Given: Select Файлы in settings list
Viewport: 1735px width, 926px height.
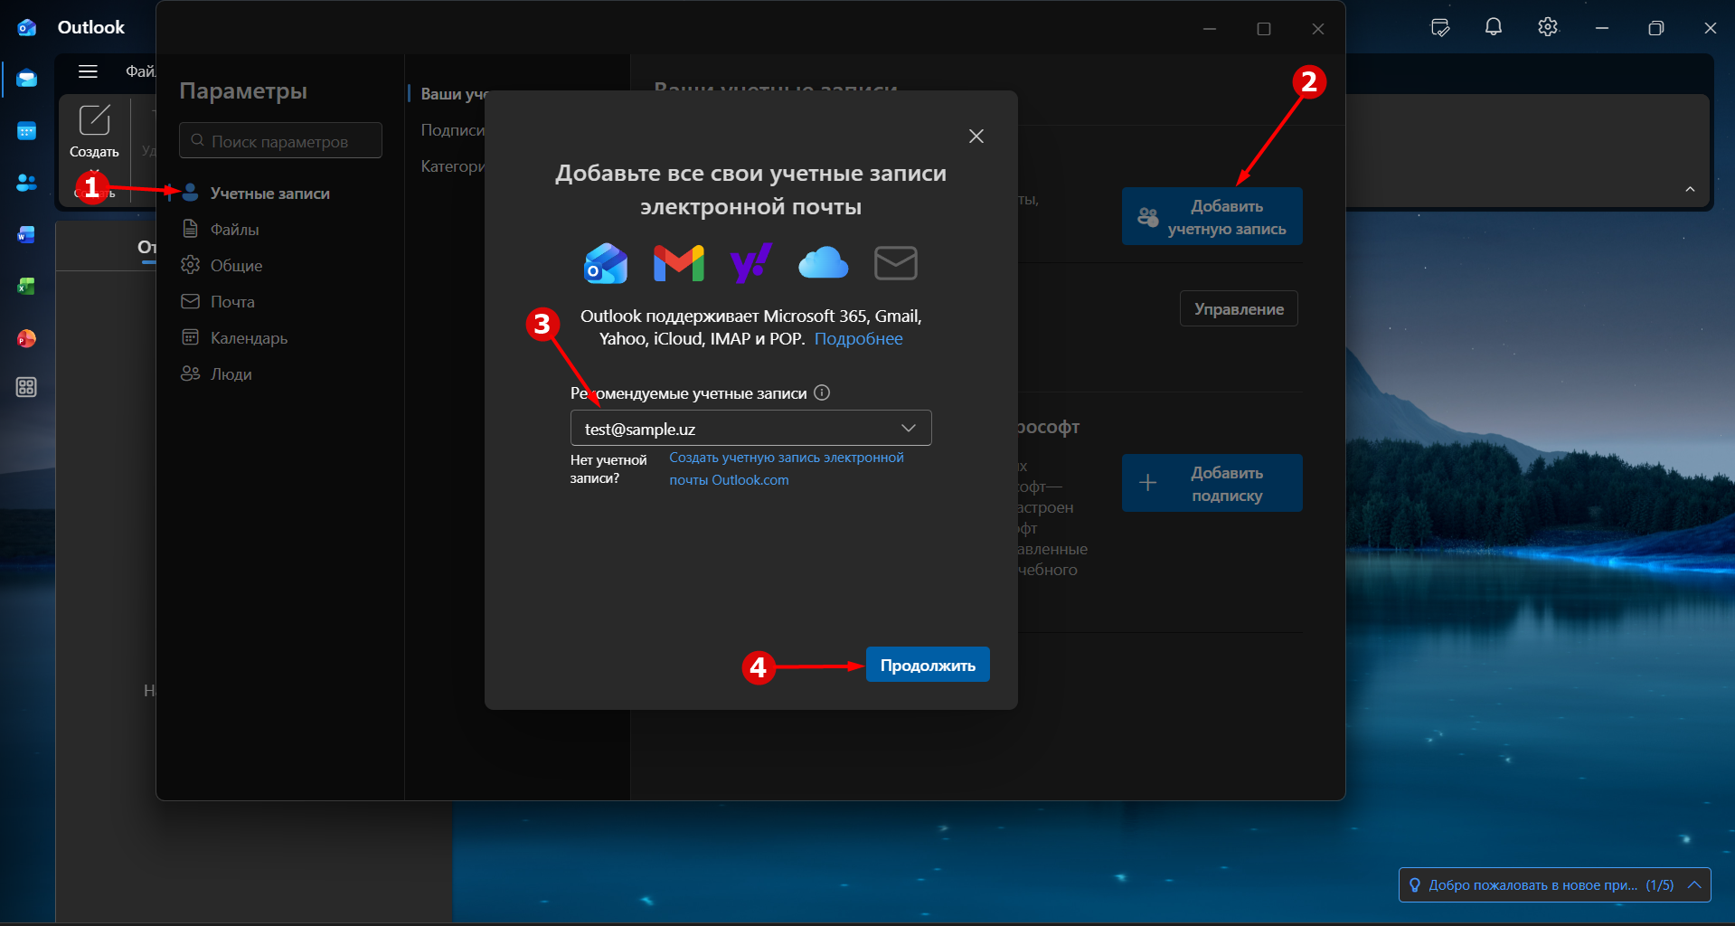Looking at the screenshot, I should point(234,229).
